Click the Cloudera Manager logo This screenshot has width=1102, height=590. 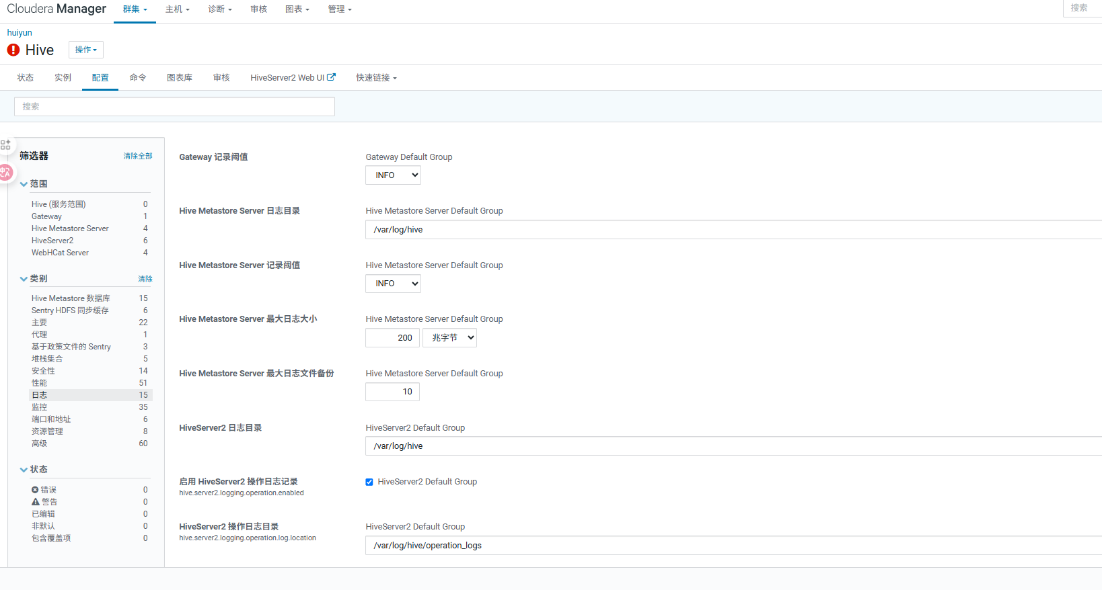point(57,9)
